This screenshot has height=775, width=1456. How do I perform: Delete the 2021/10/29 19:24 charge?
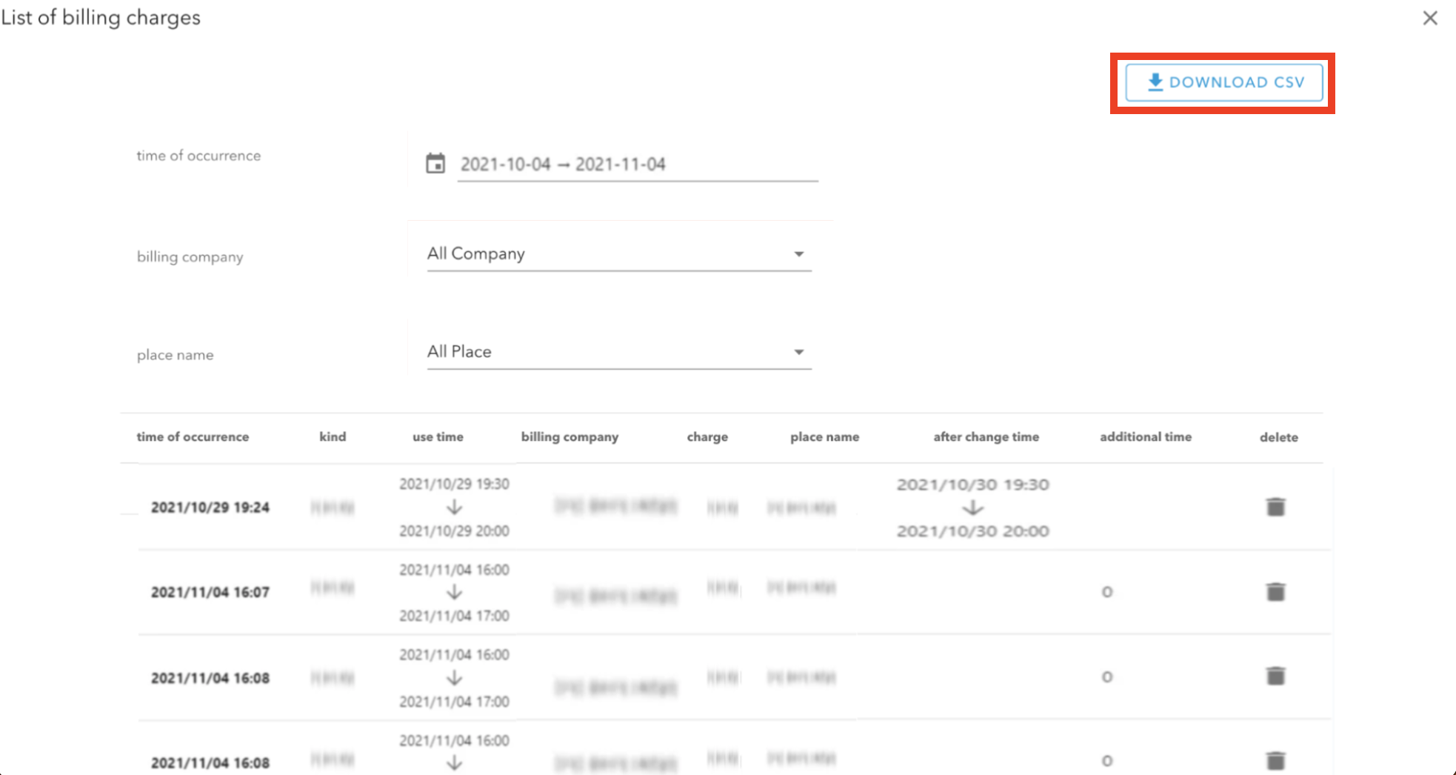tap(1275, 507)
